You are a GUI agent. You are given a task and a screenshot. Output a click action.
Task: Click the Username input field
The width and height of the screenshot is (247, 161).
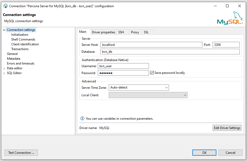pyautogui.click(x=123, y=66)
